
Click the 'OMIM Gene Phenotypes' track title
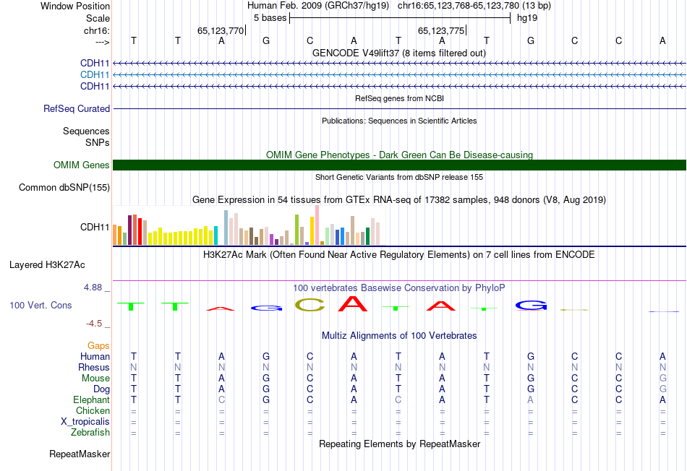click(x=399, y=155)
